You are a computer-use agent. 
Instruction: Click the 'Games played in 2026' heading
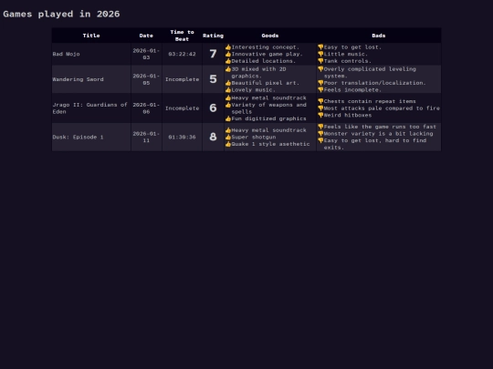[62, 14]
